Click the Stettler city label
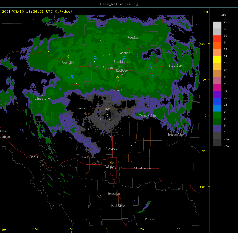This screenshot has height=233, width=238. (175, 66)
